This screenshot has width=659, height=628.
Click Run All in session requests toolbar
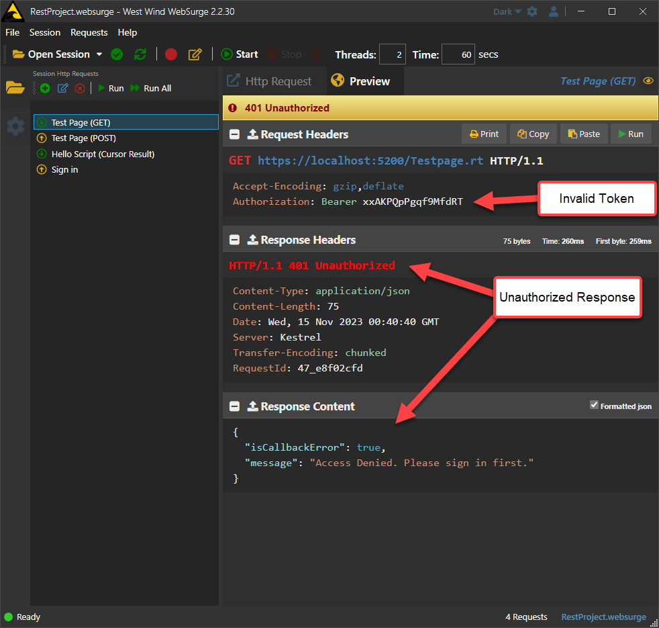tap(151, 89)
